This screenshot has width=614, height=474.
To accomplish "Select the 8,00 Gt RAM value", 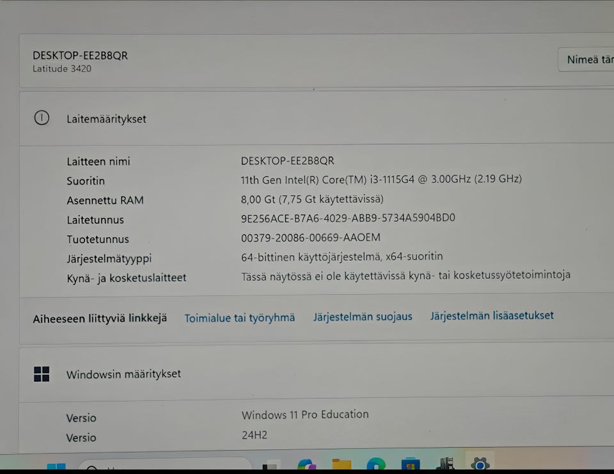I will coord(312,199).
